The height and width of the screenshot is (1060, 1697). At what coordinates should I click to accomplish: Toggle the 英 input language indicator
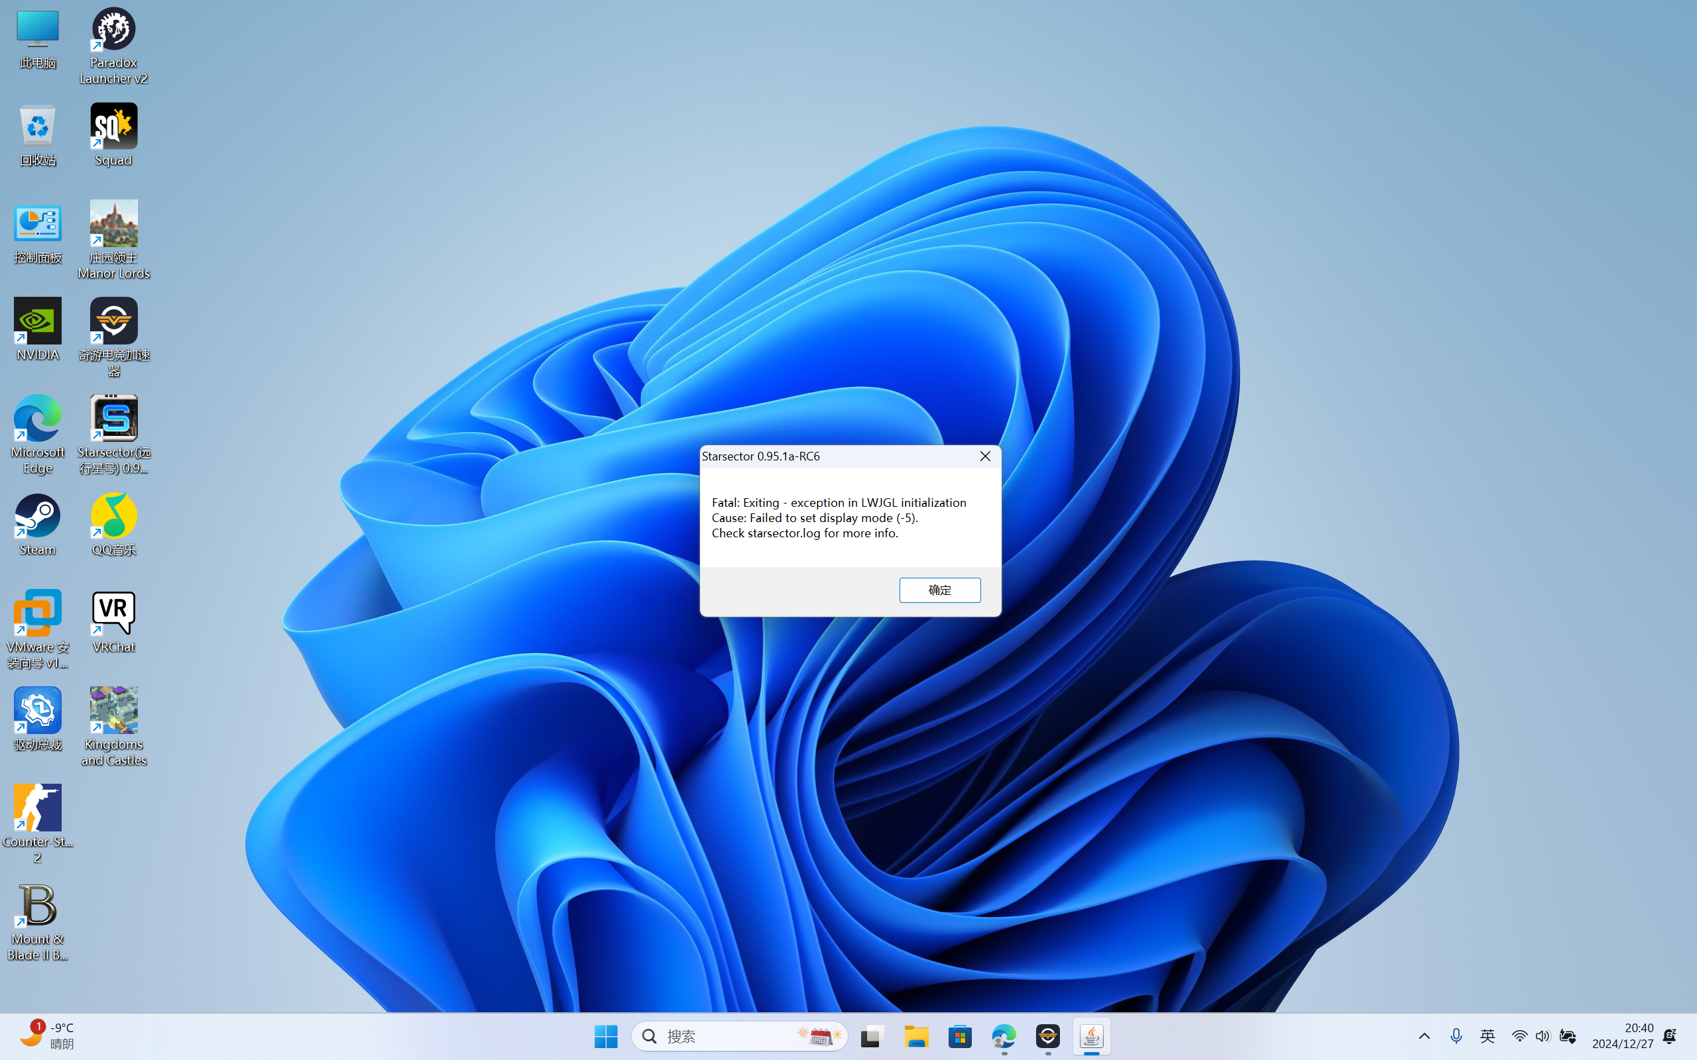(1488, 1036)
